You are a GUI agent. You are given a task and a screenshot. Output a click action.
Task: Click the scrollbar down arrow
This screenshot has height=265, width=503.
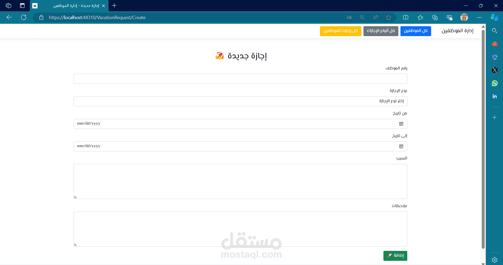(x=483, y=263)
